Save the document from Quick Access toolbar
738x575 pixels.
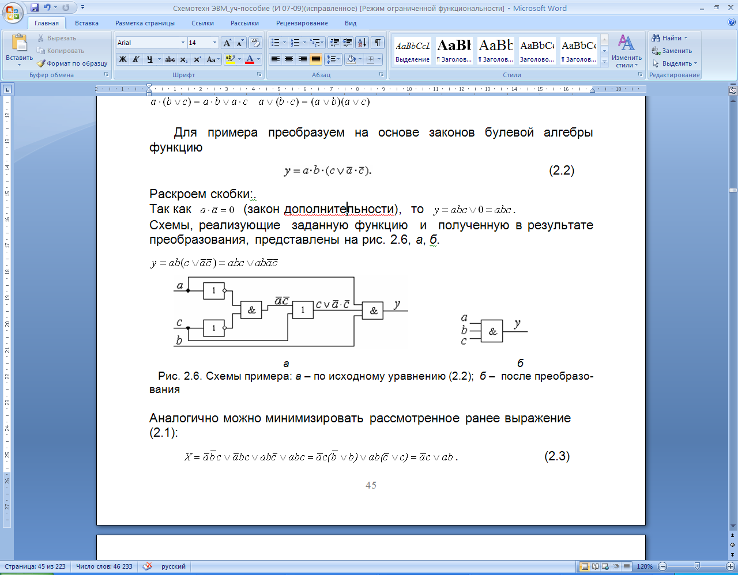35,8
